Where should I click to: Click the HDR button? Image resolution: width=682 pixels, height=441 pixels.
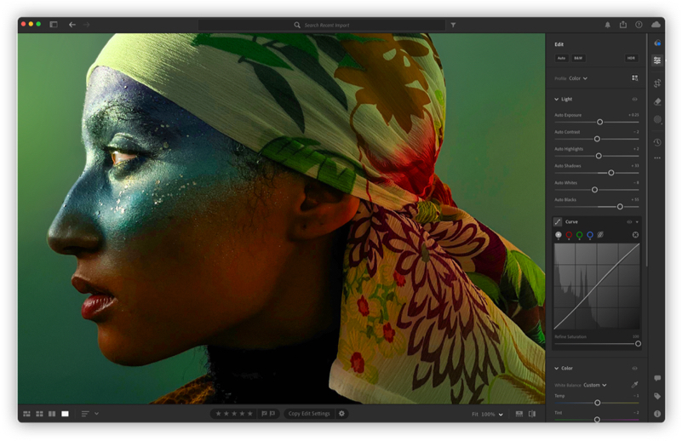point(631,58)
